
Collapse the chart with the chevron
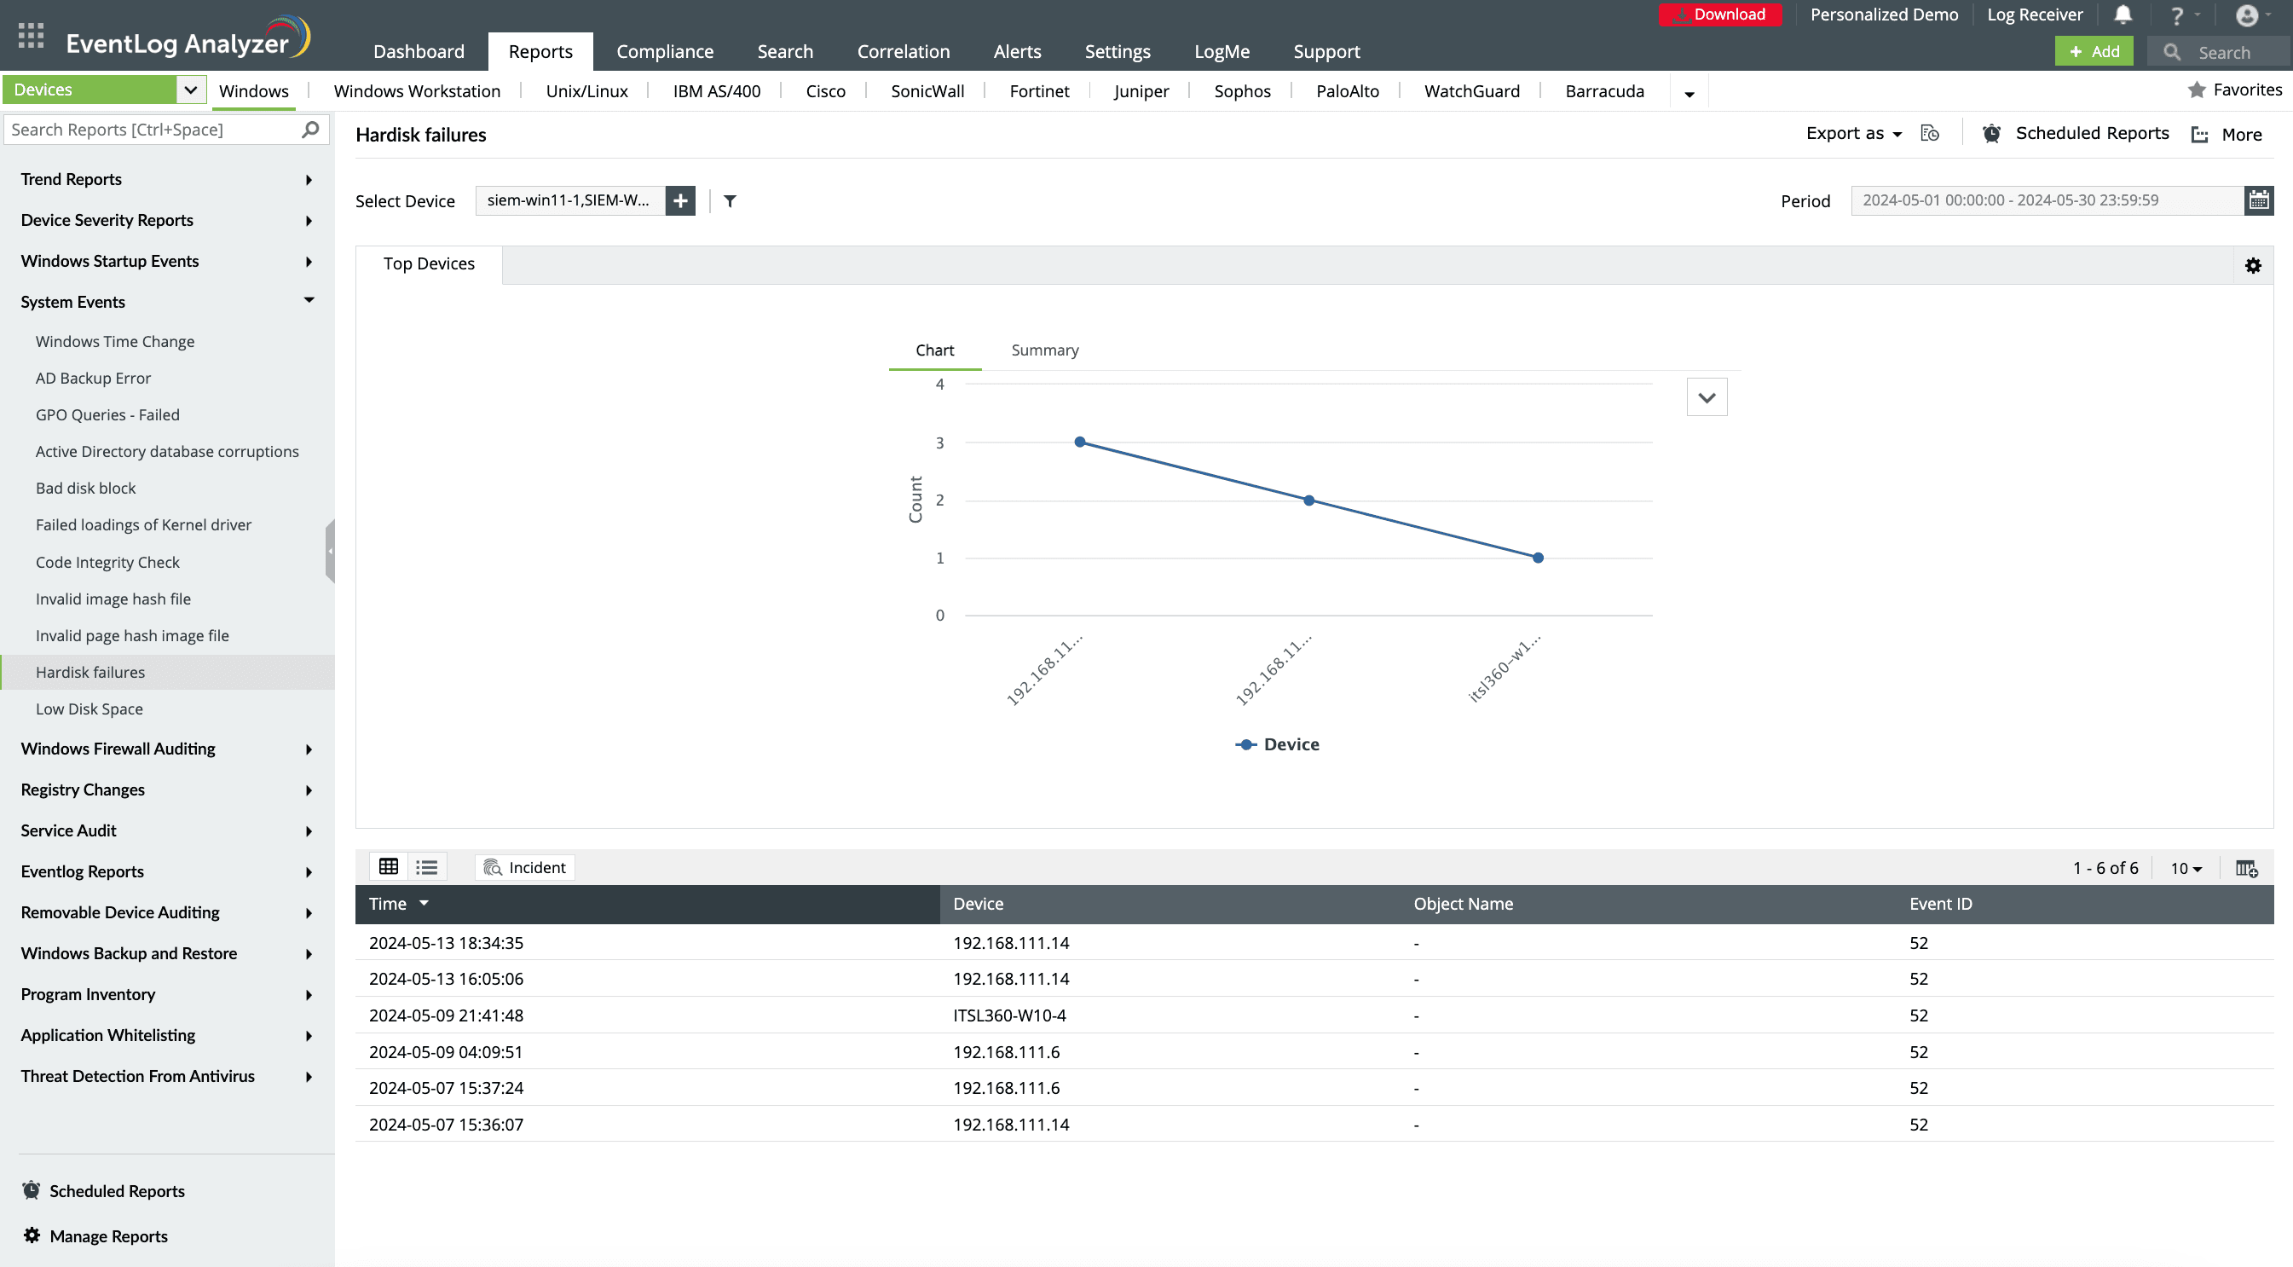[1707, 396]
